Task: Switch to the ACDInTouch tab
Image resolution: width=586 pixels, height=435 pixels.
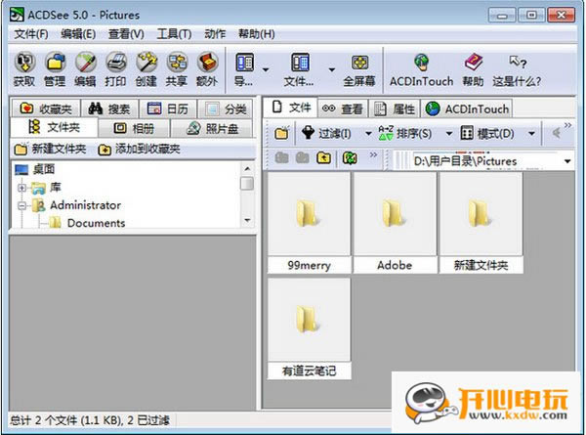Action: [x=467, y=109]
